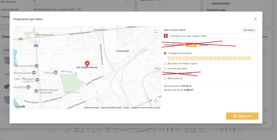Screen dimensions: 277x140
Task: Click the Святошин metro station marker
Action: point(106,30)
